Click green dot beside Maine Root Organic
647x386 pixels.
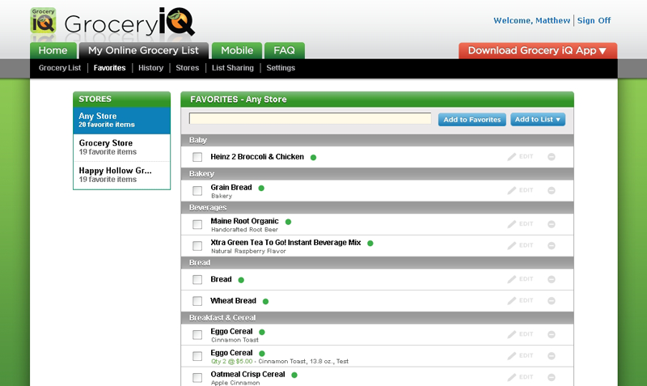pos(288,222)
